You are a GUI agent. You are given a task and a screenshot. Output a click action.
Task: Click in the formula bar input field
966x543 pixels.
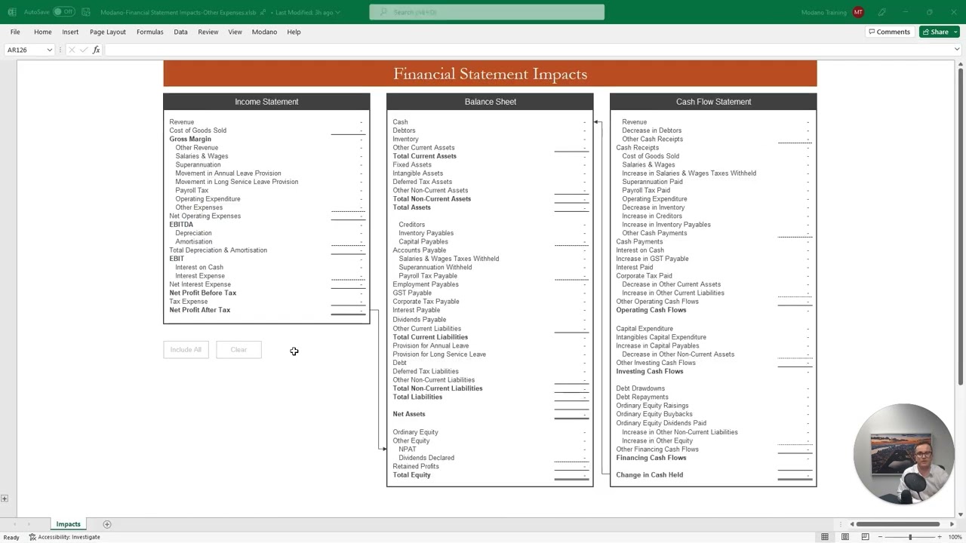pos(528,50)
